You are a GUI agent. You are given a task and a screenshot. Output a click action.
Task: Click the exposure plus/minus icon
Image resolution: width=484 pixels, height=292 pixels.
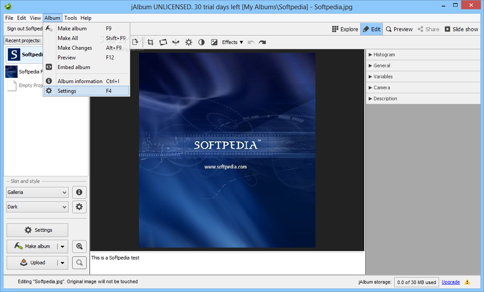(214, 42)
